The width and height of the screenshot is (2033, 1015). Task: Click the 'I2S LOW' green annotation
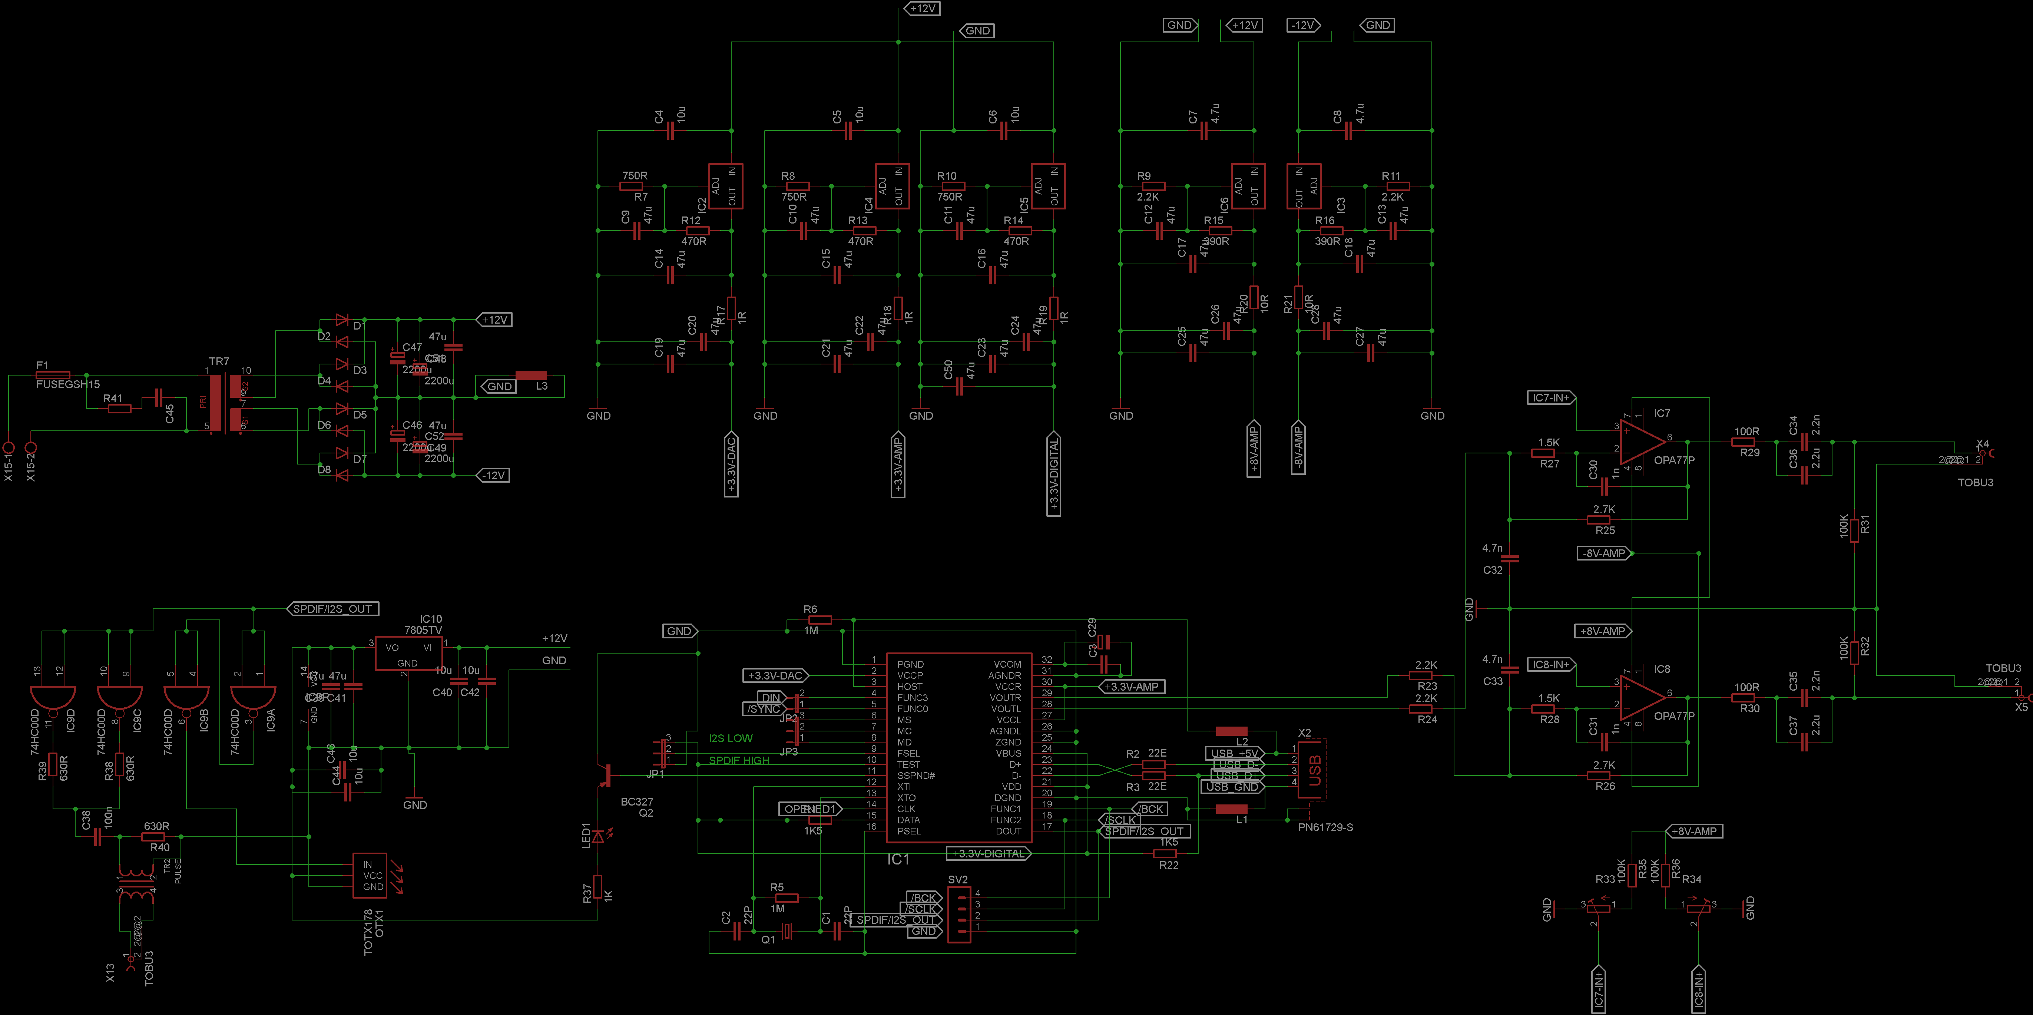(730, 738)
